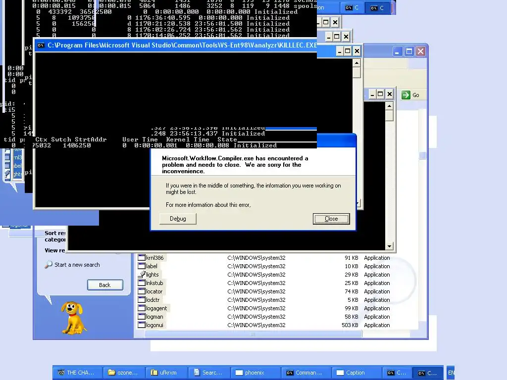The image size is (507, 380).
Task: Click the Debug button in error dialog
Action: pyautogui.click(x=178, y=219)
